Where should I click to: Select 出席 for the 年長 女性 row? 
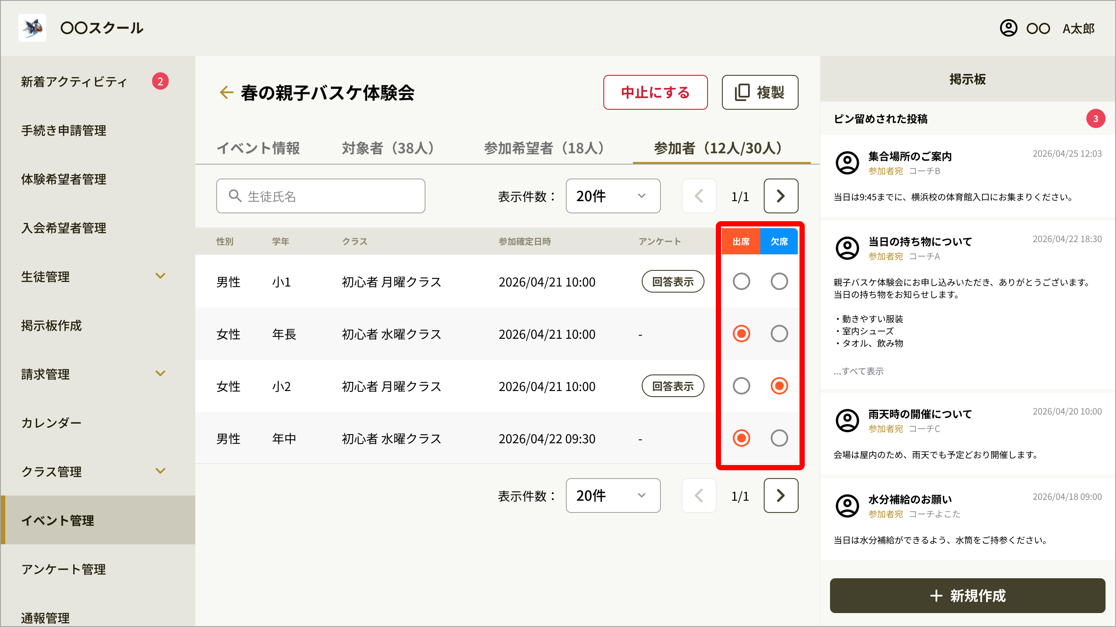point(741,334)
